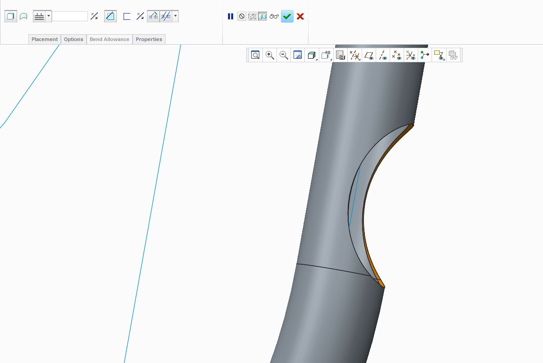Image resolution: width=543 pixels, height=363 pixels.
Task: Toggle spin center display icon
Action: click(424, 55)
